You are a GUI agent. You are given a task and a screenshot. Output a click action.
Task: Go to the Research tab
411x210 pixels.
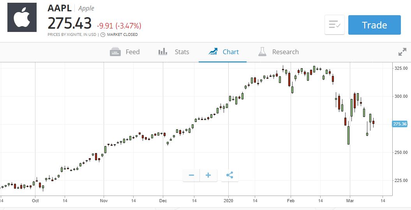point(279,52)
